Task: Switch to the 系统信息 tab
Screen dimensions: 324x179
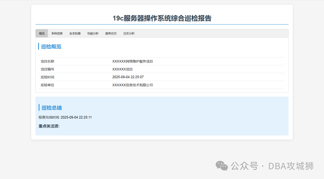Action: [57, 33]
